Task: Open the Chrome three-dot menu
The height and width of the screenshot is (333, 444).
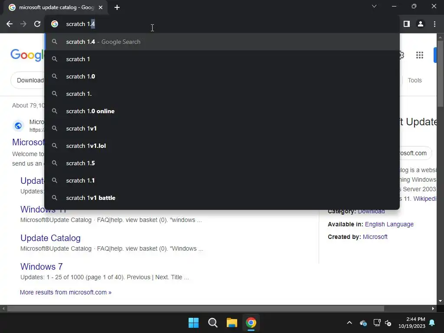Action: pos(434,24)
